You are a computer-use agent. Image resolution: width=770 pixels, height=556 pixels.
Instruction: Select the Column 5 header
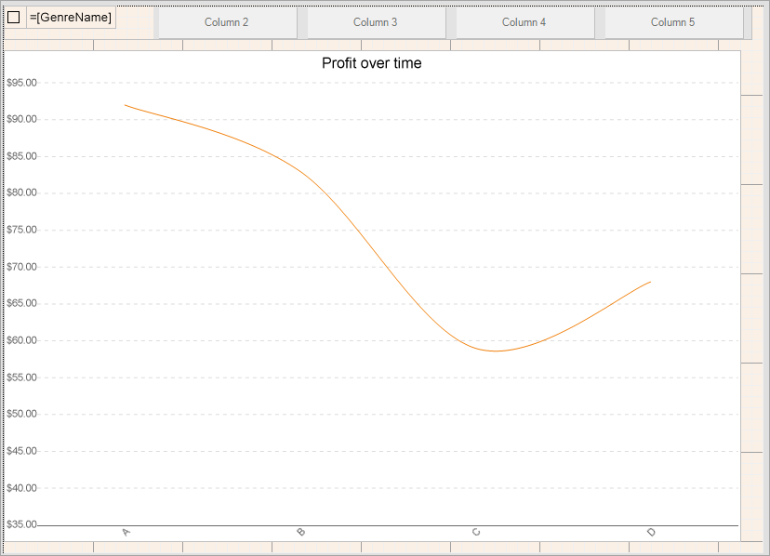[x=672, y=22]
